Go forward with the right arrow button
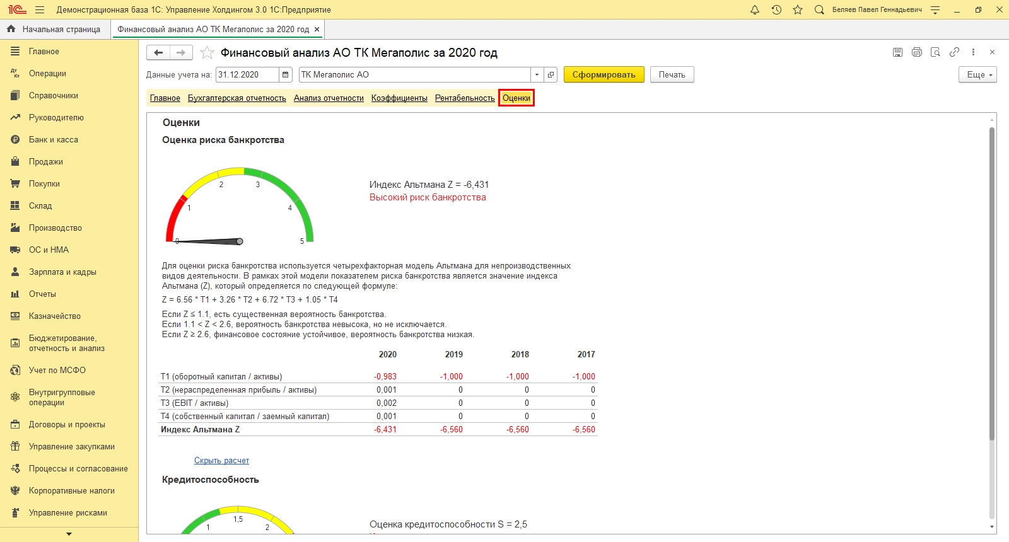Viewport: 1009px width, 542px height. [x=181, y=53]
